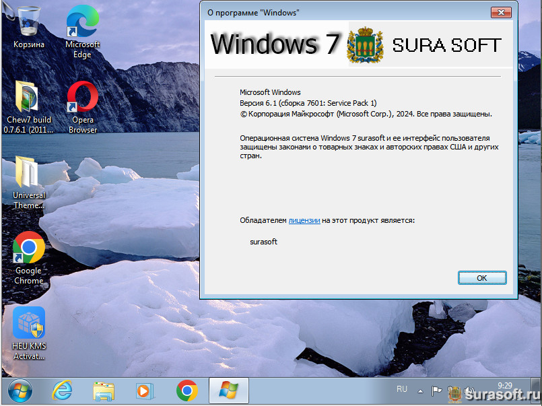This screenshot has height=406, width=542.
Task: Open the Action Center flag icon
Action: point(436,391)
